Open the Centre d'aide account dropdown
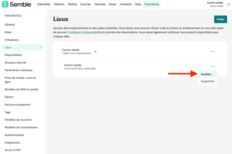Screen dimensions: 232x154 point(215,4)
